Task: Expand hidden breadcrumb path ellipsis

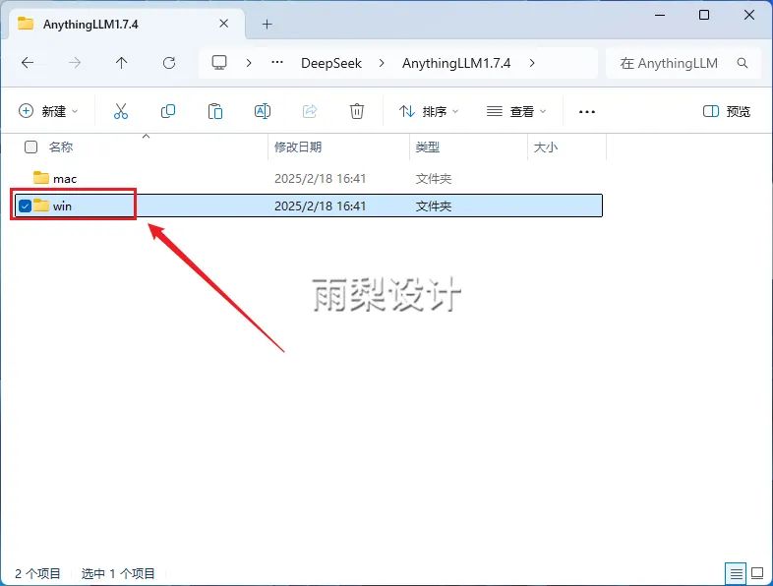Action: click(x=277, y=63)
